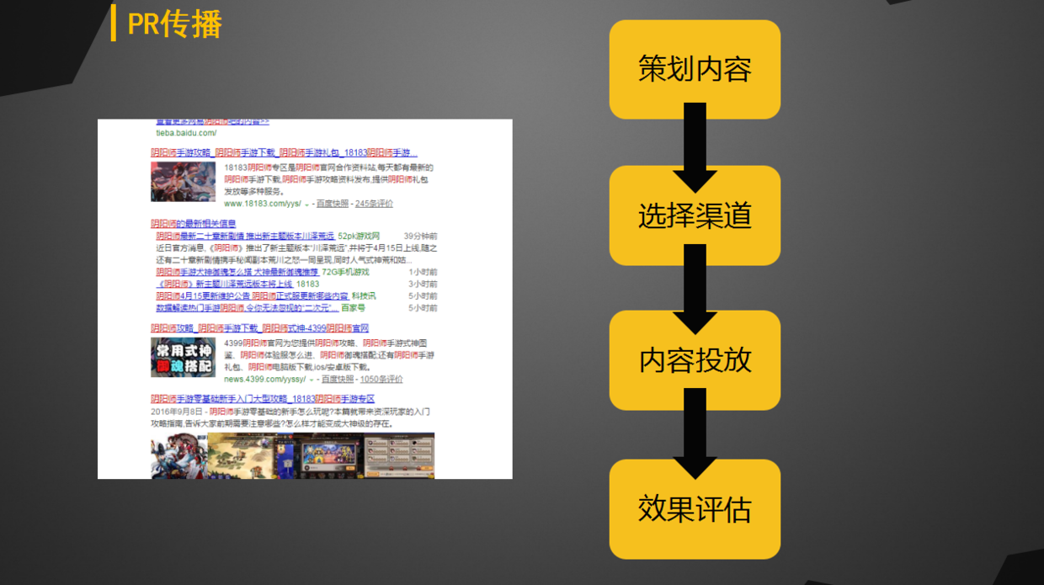Open the 常用式神御魂搭配 thumbnail
This screenshot has width=1044, height=585.
(183, 357)
